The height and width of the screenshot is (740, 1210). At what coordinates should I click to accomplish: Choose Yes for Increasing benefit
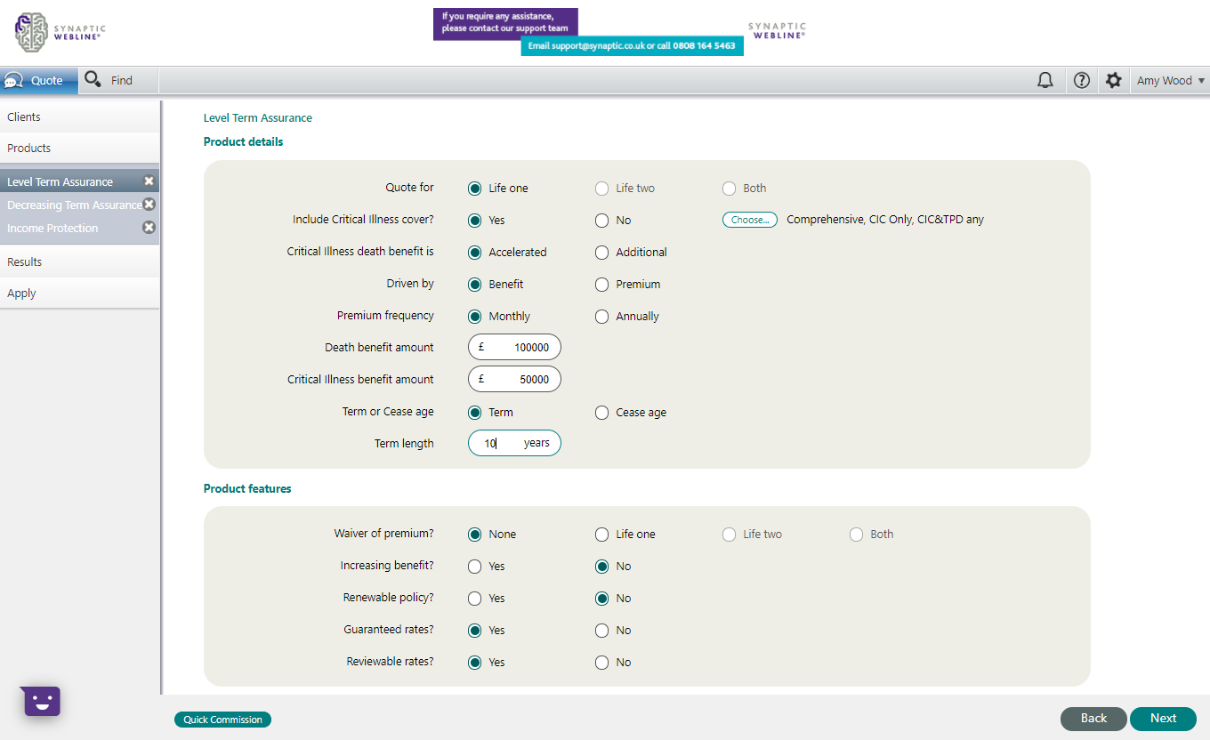point(475,567)
